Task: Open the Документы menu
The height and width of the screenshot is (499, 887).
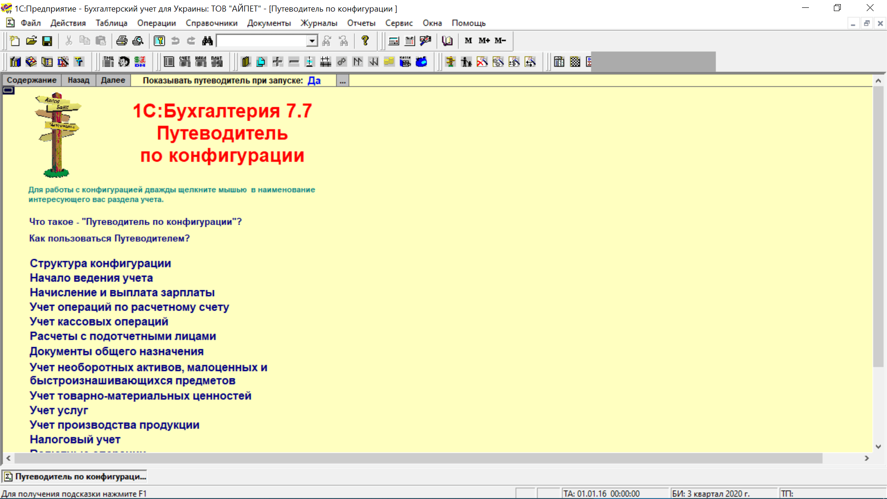Action: 269,23
